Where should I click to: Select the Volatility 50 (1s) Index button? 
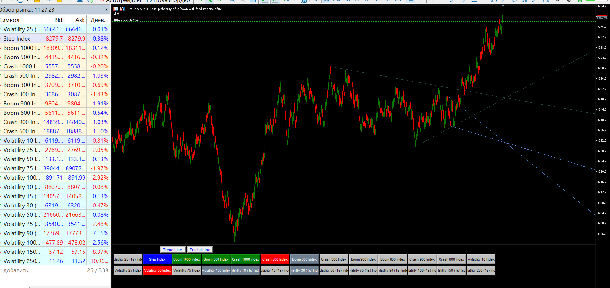pyautogui.click(x=334, y=270)
